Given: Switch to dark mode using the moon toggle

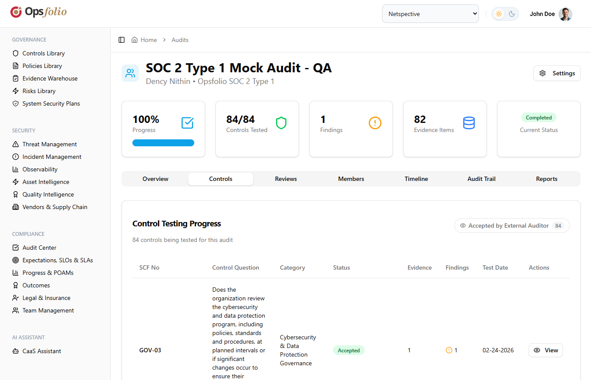Looking at the screenshot, I should tap(512, 13).
